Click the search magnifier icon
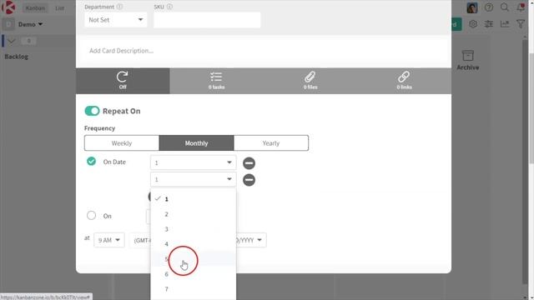This screenshot has height=300, width=534. pos(504,7)
